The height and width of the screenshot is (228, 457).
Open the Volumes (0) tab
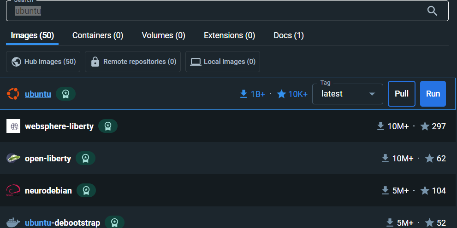[x=164, y=35]
